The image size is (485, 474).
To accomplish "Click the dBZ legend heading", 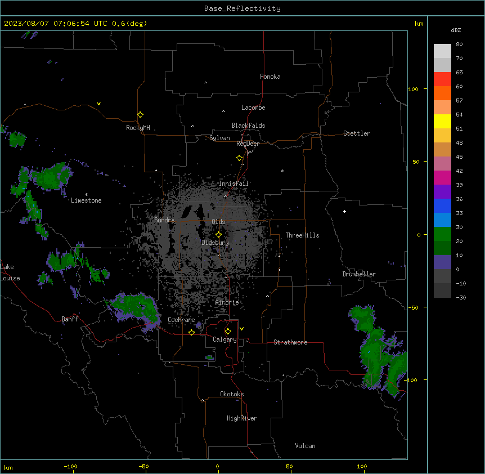I will 456,30.
